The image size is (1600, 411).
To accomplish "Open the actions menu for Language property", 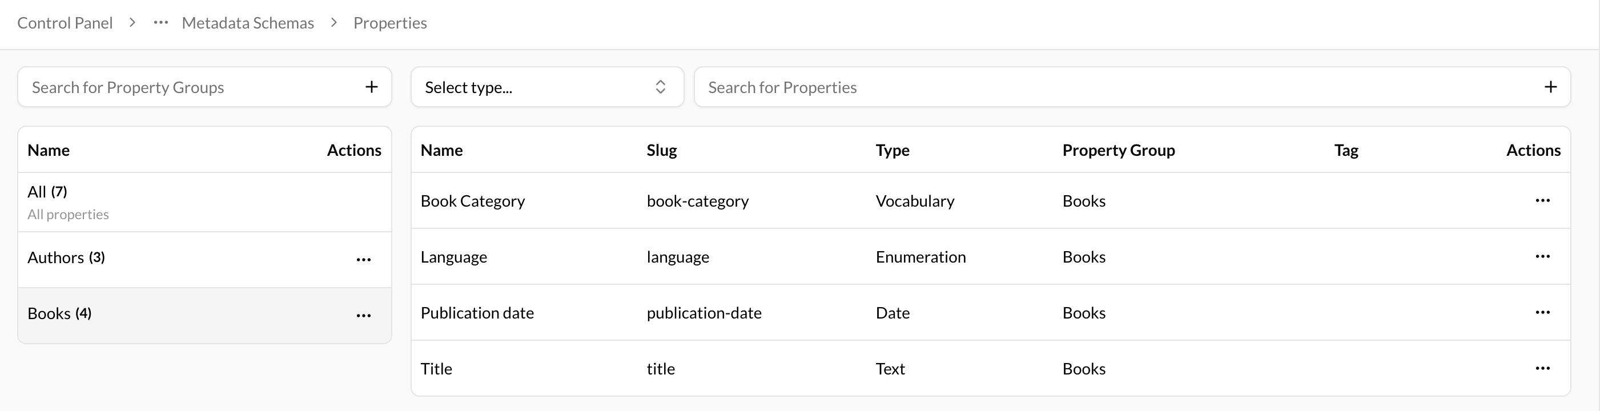I will click(x=1544, y=256).
